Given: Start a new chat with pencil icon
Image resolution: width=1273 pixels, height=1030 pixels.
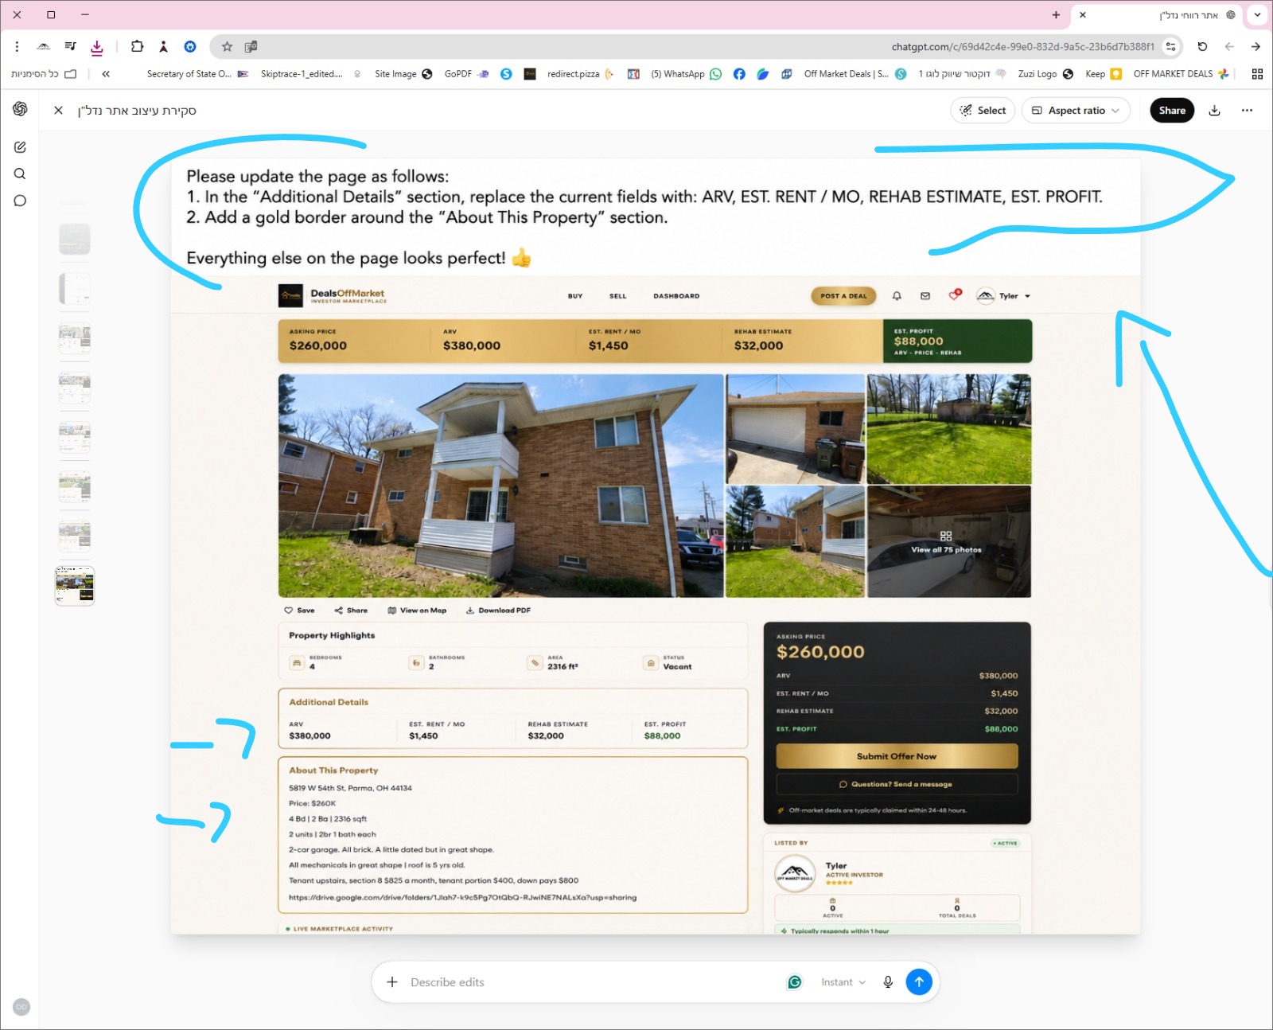Looking at the screenshot, I should coord(20,147).
